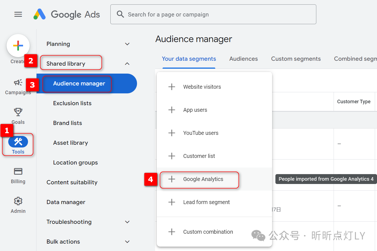The width and height of the screenshot is (377, 251).
Task: Click plus icon next to Lead form segment
Action: (172, 202)
